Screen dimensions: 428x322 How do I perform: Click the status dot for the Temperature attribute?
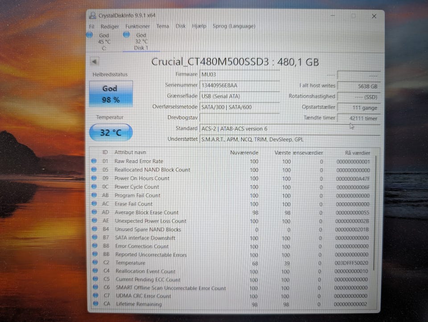[95, 262]
